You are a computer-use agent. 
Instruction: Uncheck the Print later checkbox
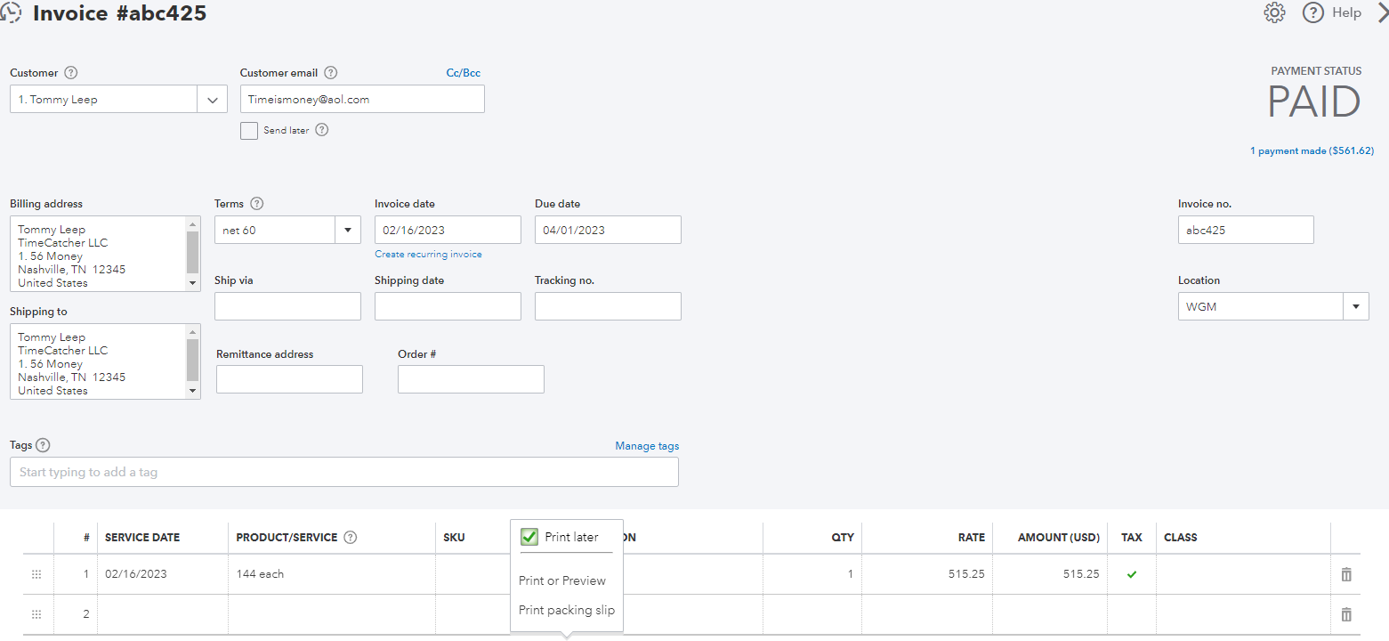click(x=529, y=537)
